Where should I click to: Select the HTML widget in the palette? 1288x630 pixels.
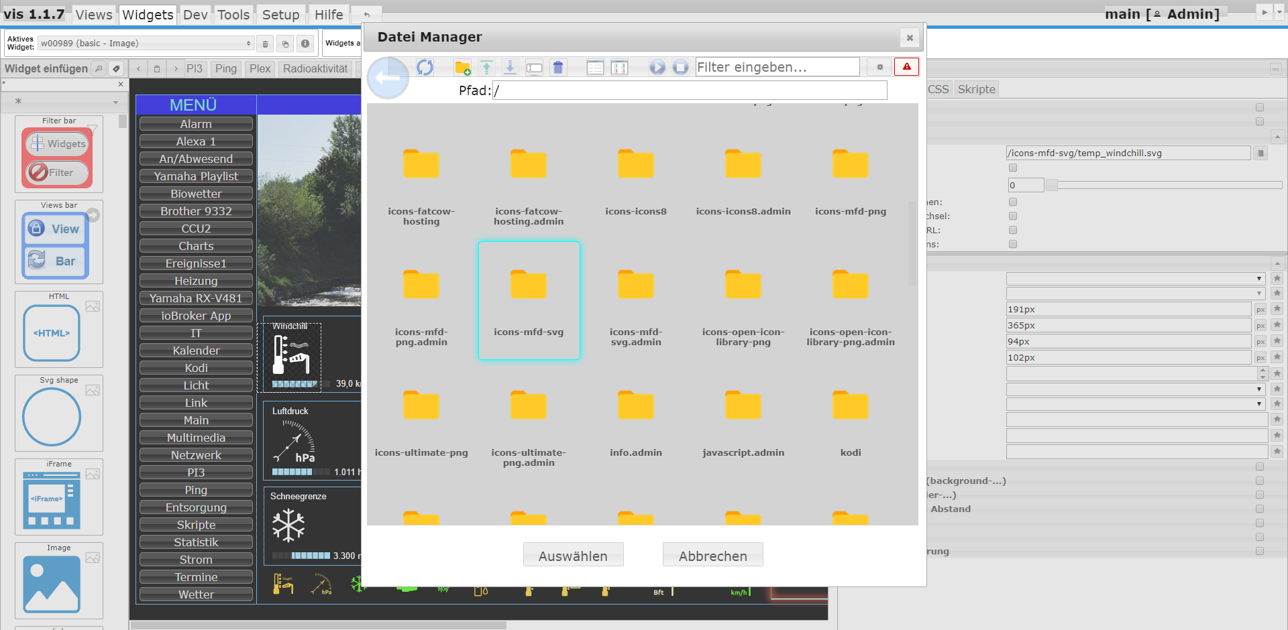point(59,329)
